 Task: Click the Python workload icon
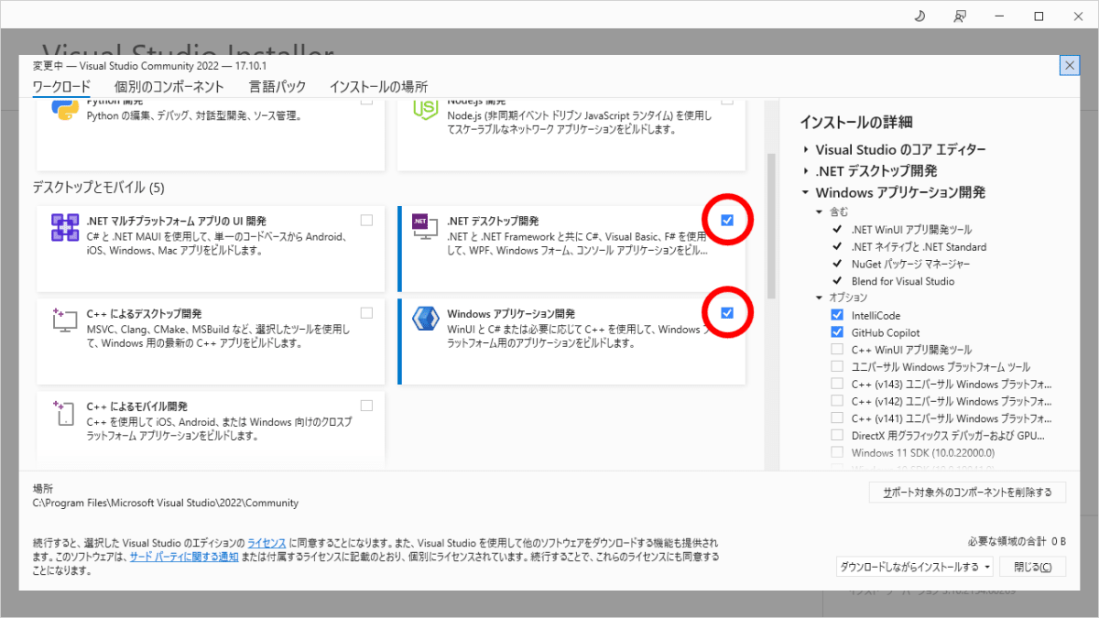point(64,110)
